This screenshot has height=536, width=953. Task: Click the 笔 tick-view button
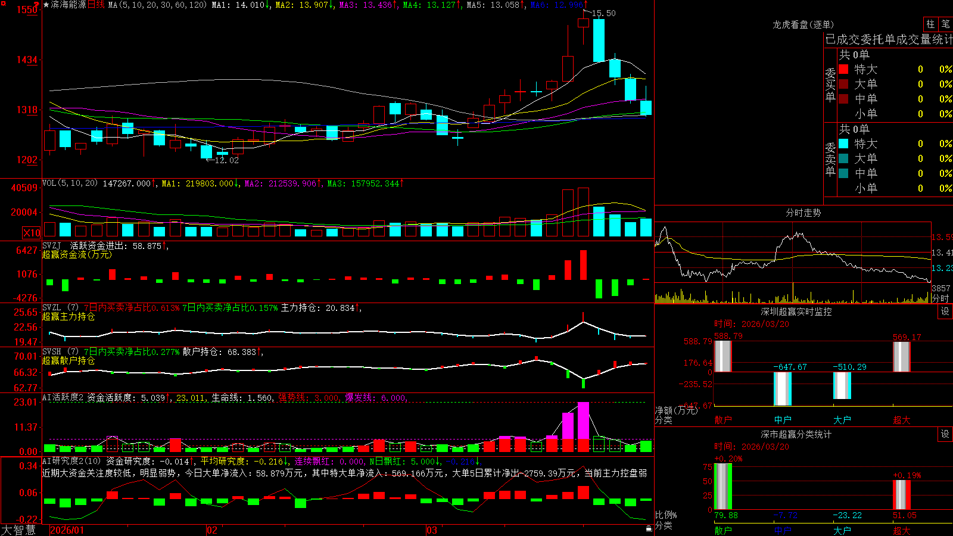click(945, 24)
